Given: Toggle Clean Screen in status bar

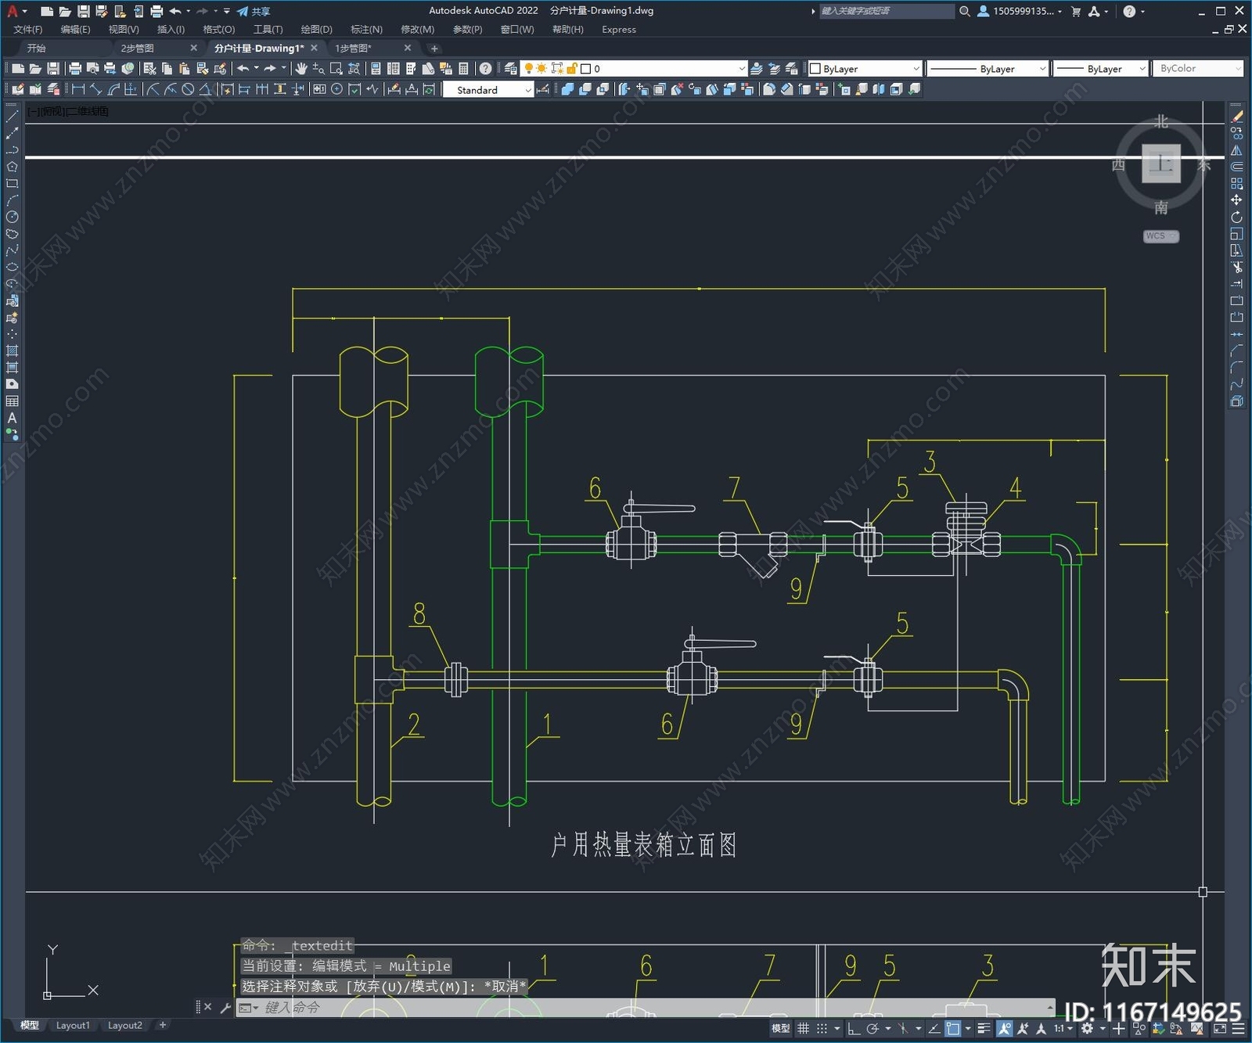Looking at the screenshot, I should click(1220, 1028).
